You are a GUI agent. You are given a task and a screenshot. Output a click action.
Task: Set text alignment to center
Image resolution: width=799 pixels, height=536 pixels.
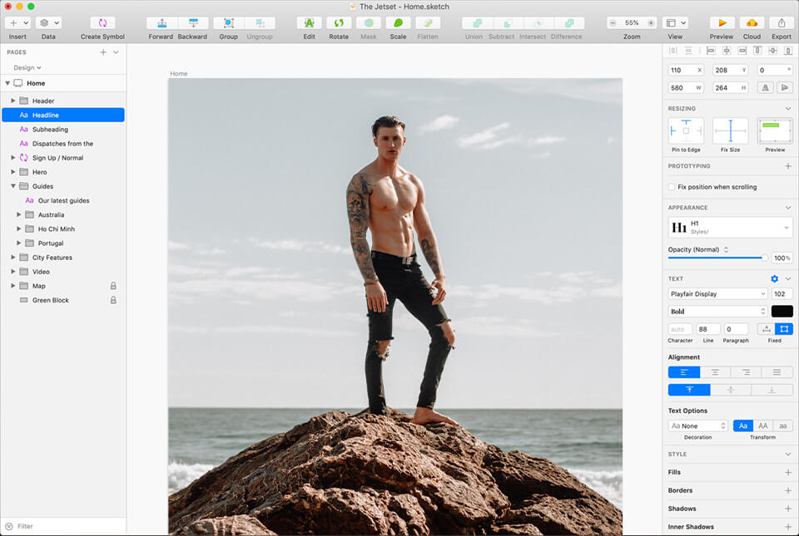pos(715,372)
